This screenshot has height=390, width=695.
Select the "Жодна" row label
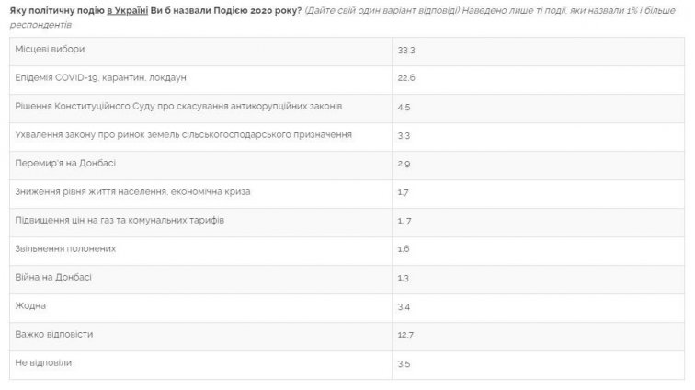(31, 305)
